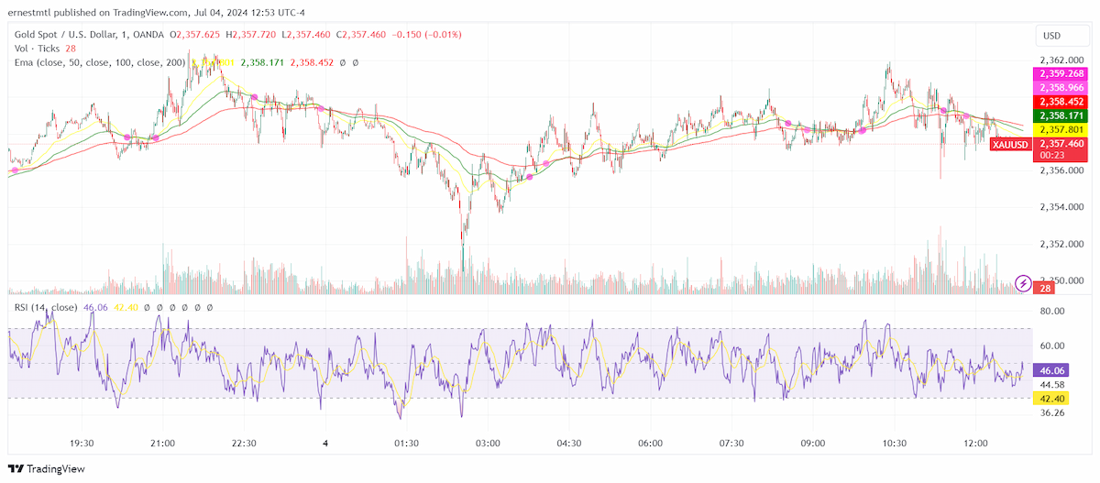Image resolution: width=1100 pixels, height=483 pixels.
Task: Click the magenta 2,359.268 price label
Action: coord(1061,74)
